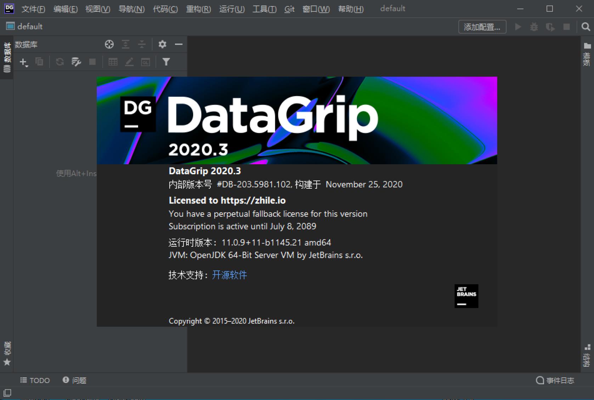Click the Duplicate data source icon

tap(39, 62)
